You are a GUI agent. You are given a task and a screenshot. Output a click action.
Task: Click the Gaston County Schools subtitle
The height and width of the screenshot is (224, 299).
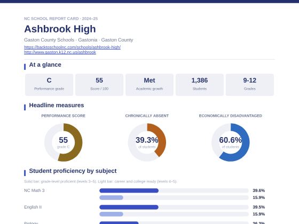[x=78, y=40]
